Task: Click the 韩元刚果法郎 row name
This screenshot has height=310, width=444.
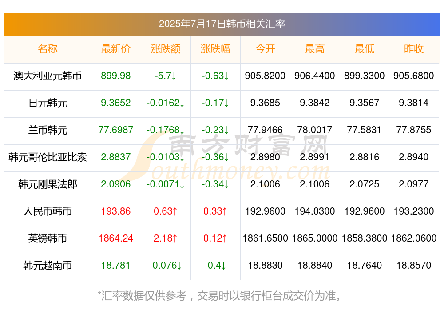Action: [x=48, y=184]
